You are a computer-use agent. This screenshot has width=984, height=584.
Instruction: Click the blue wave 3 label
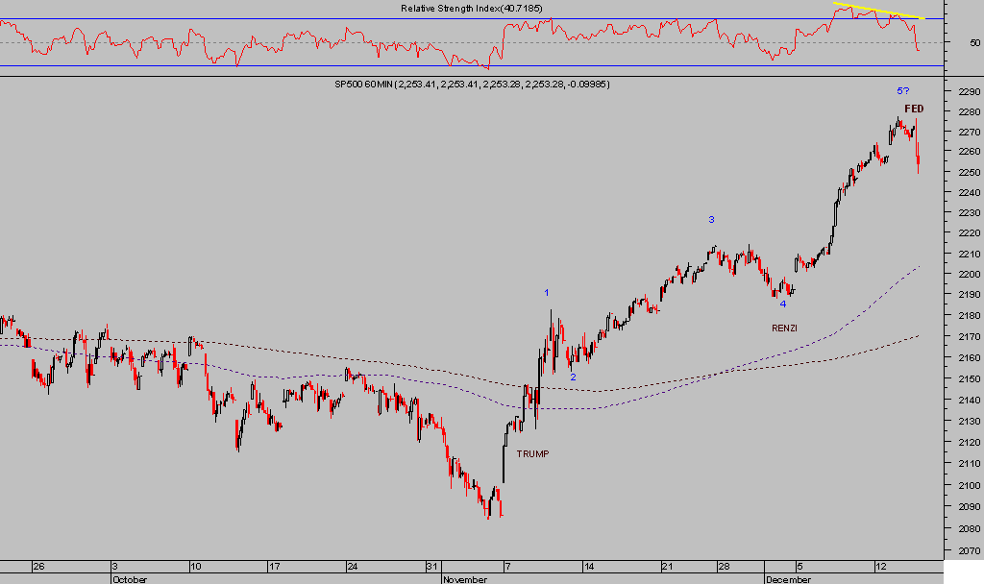pos(711,220)
